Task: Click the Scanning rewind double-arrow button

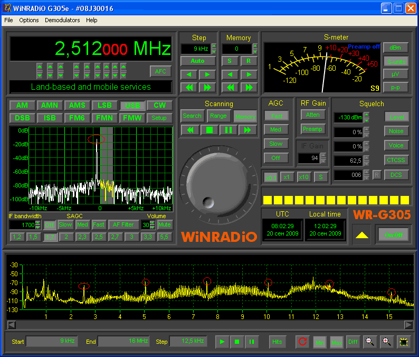Action: (191, 130)
